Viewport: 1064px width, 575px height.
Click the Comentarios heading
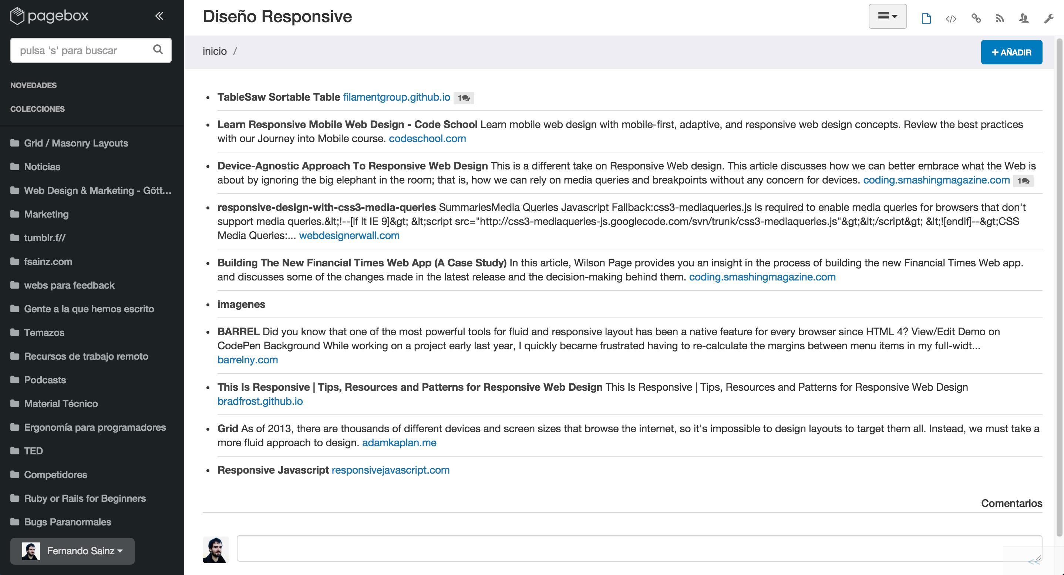tap(1011, 503)
